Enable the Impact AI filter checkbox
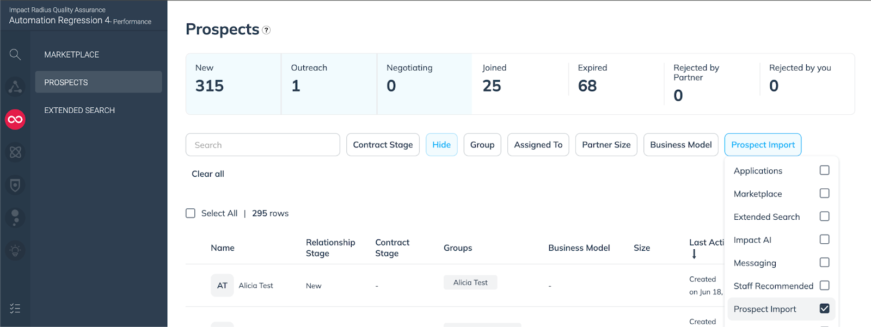 pos(824,239)
